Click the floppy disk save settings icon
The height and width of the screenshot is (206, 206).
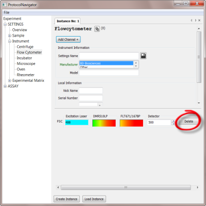pos(143,56)
